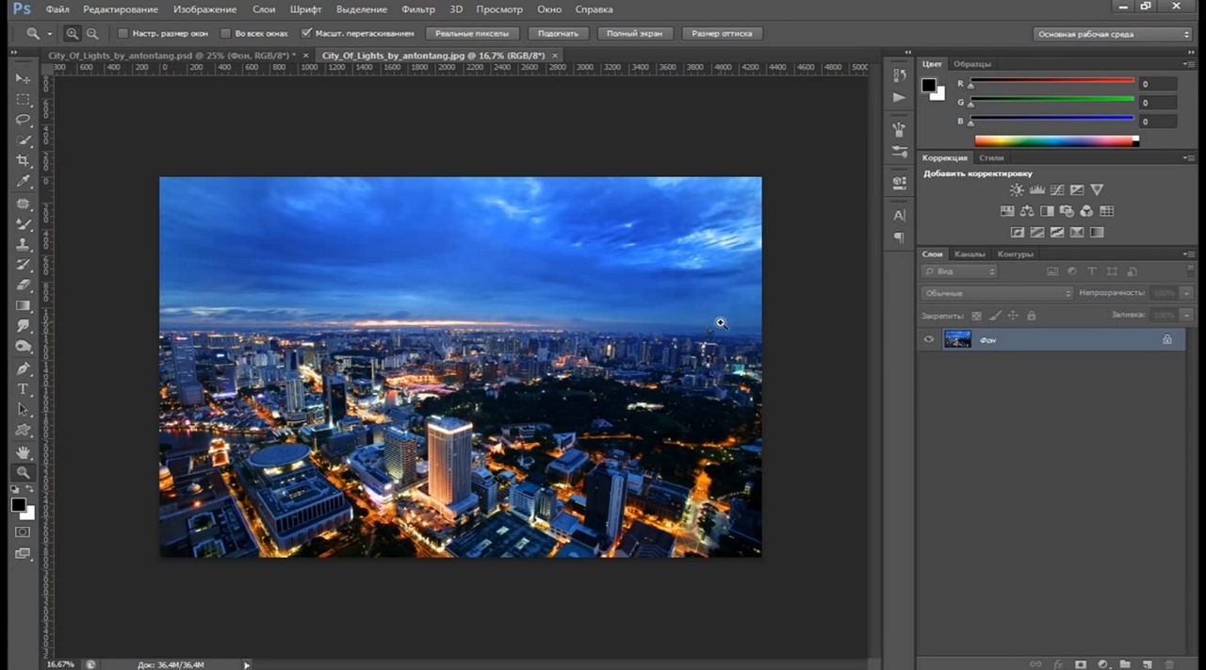Add a Vibrance adjustment
The width and height of the screenshot is (1206, 670).
point(1097,190)
